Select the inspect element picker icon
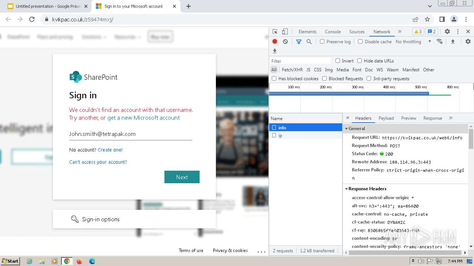 [275, 32]
